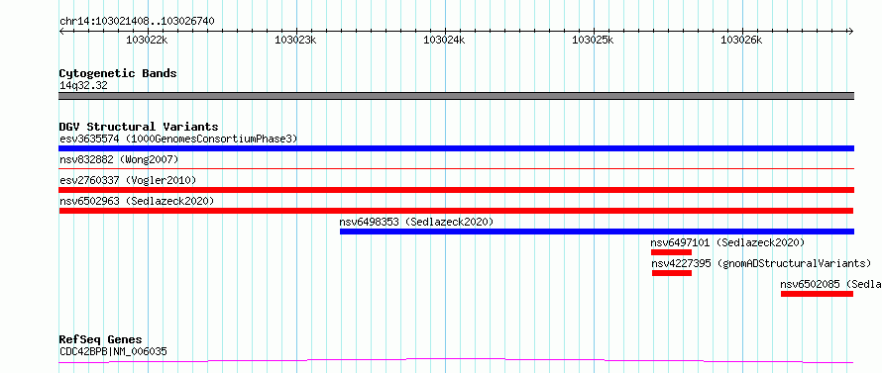Click the magenta CDC42BPB gene line
882x373 pixels.
coord(456,361)
